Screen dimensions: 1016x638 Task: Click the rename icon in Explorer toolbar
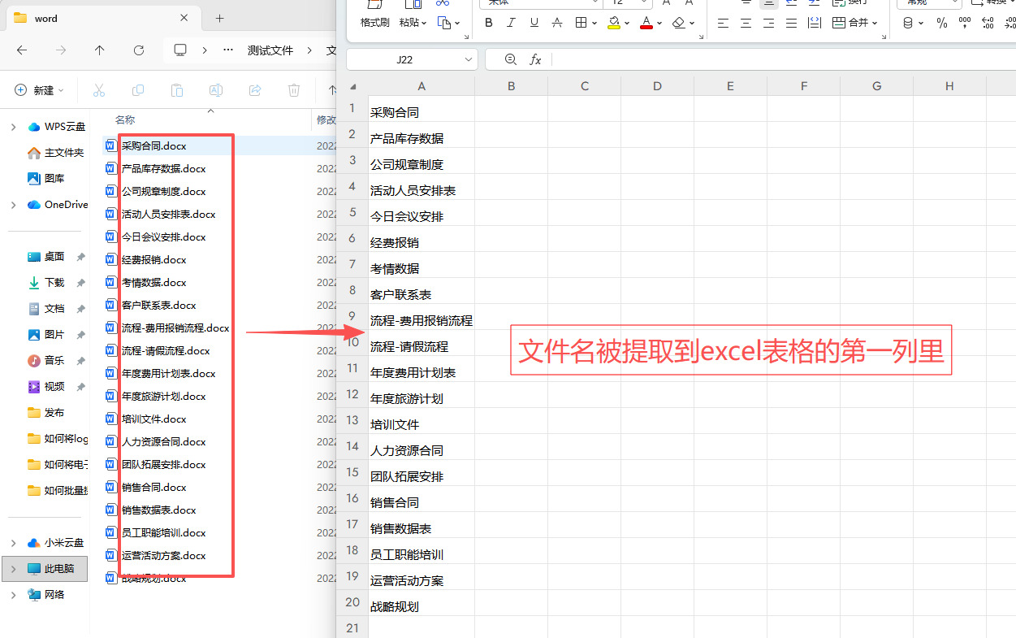pos(216,90)
